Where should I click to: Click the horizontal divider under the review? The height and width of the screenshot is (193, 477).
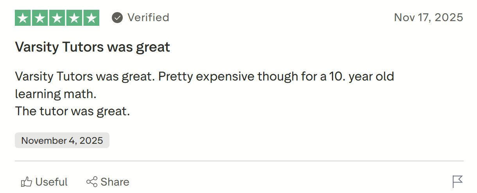click(x=239, y=161)
